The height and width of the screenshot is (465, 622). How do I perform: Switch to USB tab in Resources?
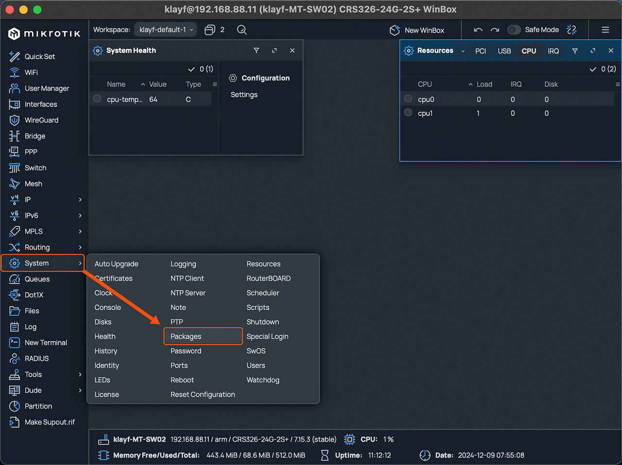point(504,51)
